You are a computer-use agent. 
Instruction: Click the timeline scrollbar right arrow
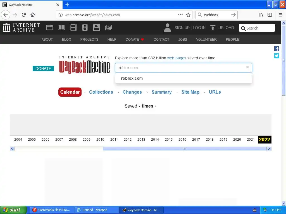click(269, 149)
